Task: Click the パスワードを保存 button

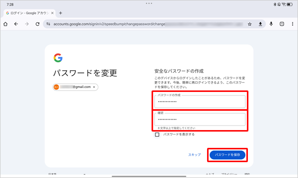Action: click(227, 155)
